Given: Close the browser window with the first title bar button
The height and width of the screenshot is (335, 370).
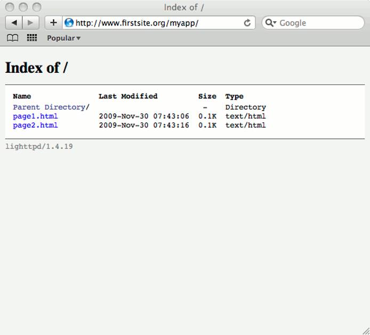Looking at the screenshot, I should click(x=10, y=7).
